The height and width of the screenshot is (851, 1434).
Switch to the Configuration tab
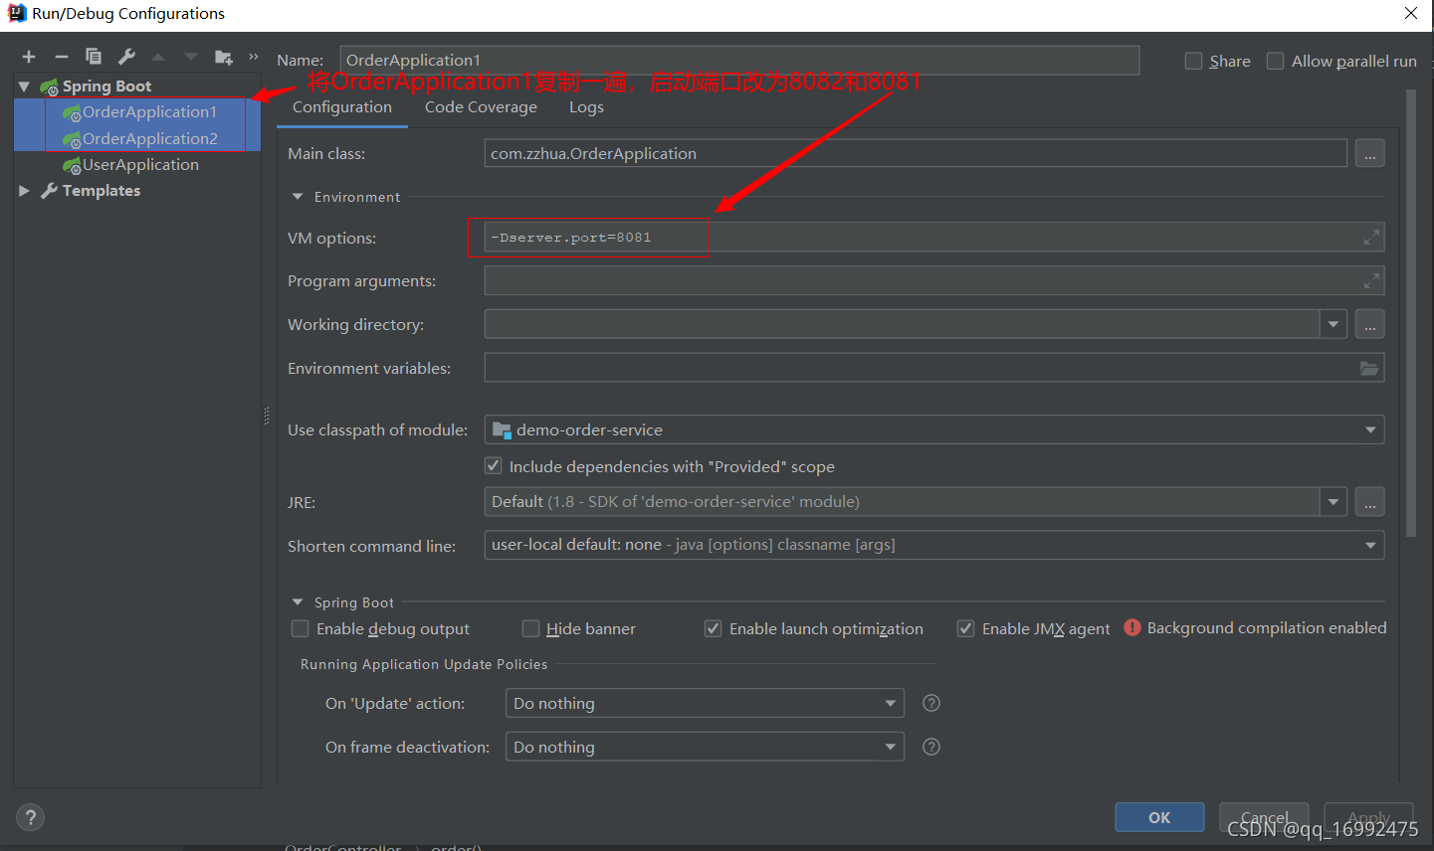(342, 107)
